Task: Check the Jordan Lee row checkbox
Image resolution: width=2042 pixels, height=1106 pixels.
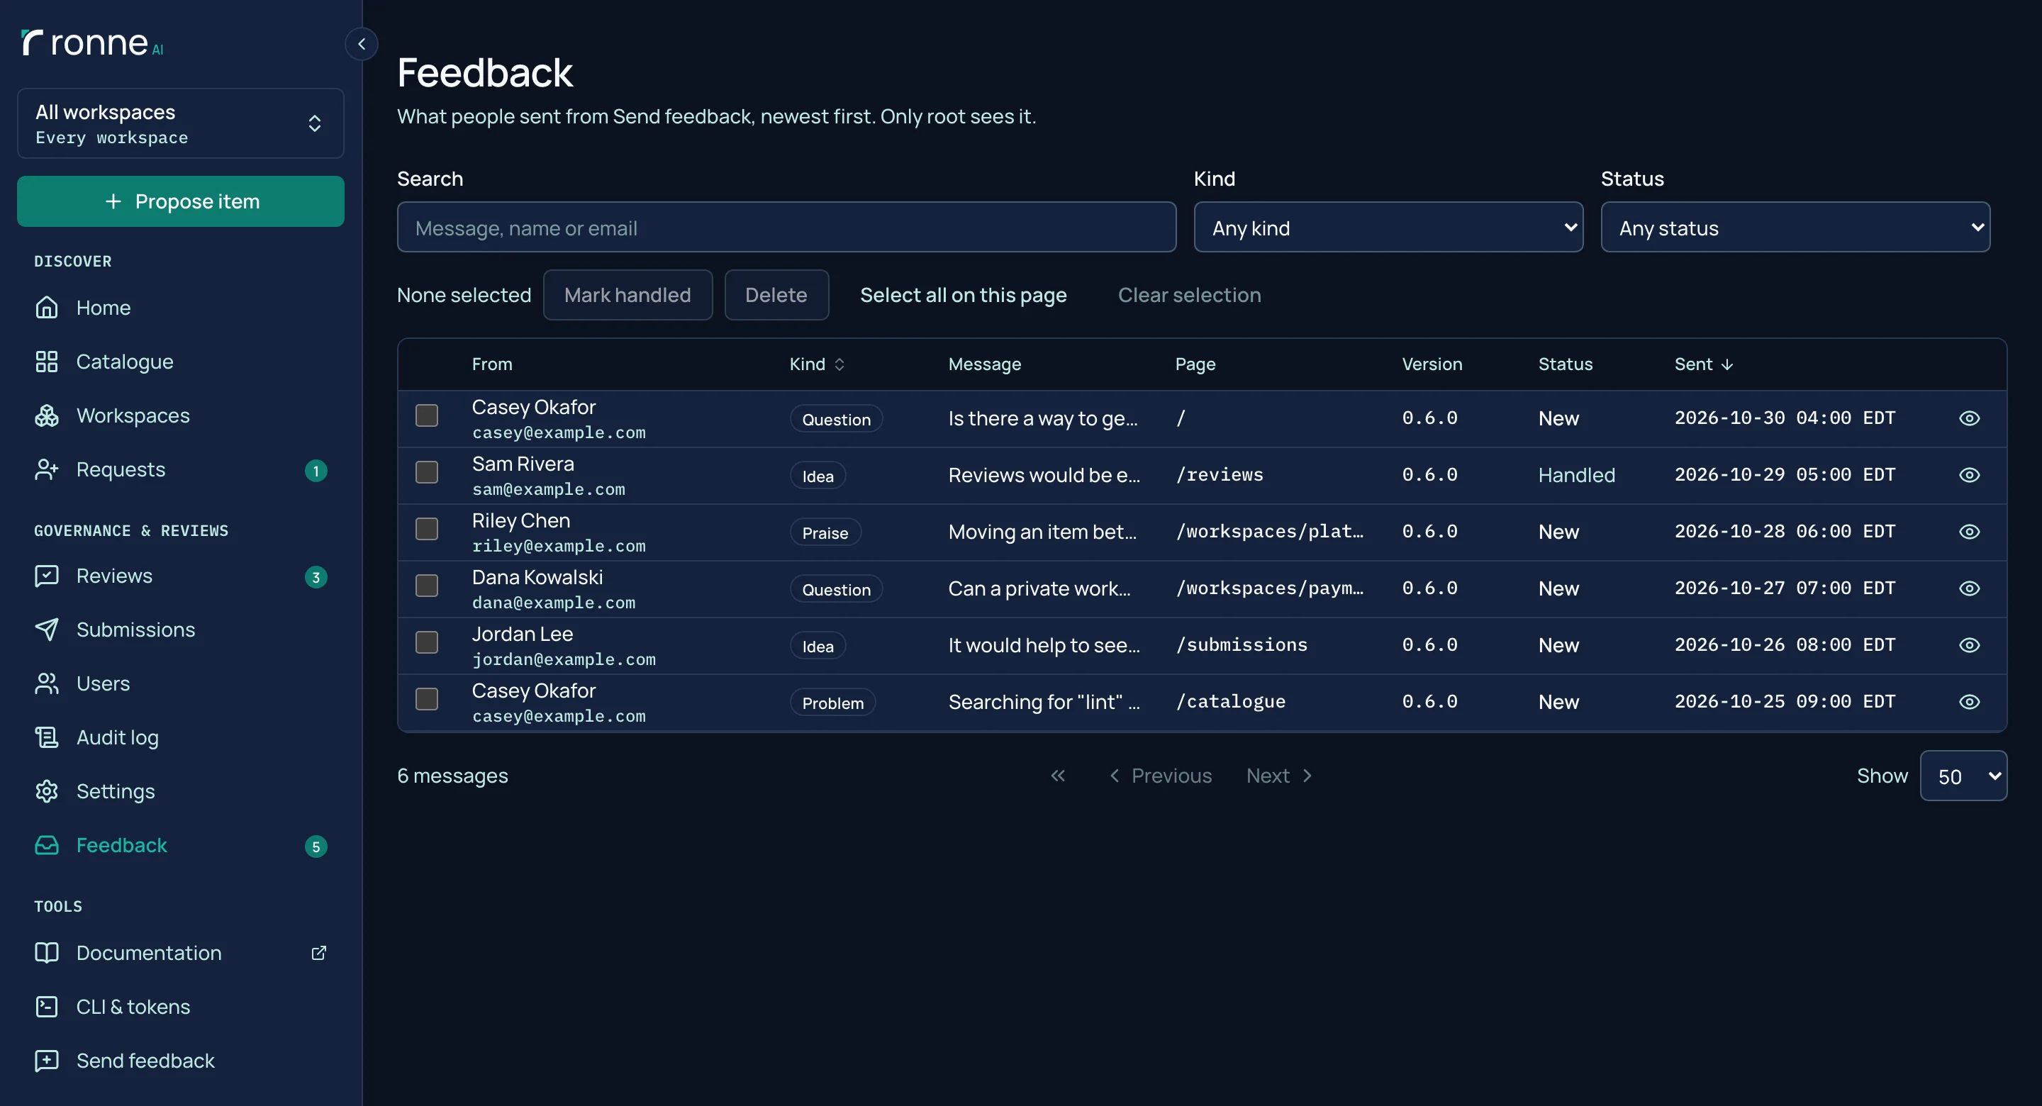Action: (428, 642)
